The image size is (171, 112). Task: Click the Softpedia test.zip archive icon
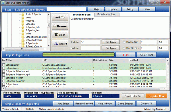click(23, 40)
